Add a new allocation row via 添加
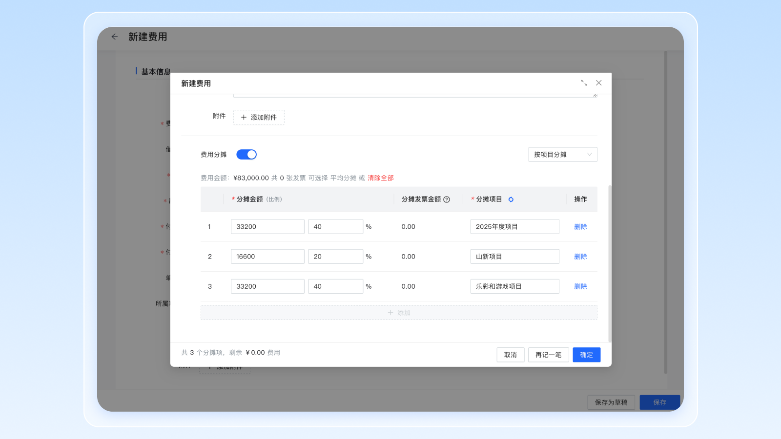Viewport: 781px width, 439px height. 399,313
